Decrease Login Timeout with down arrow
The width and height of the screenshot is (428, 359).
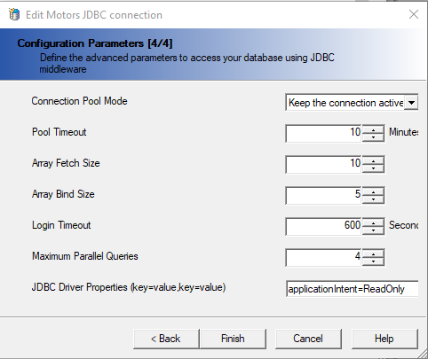pyautogui.click(x=373, y=230)
